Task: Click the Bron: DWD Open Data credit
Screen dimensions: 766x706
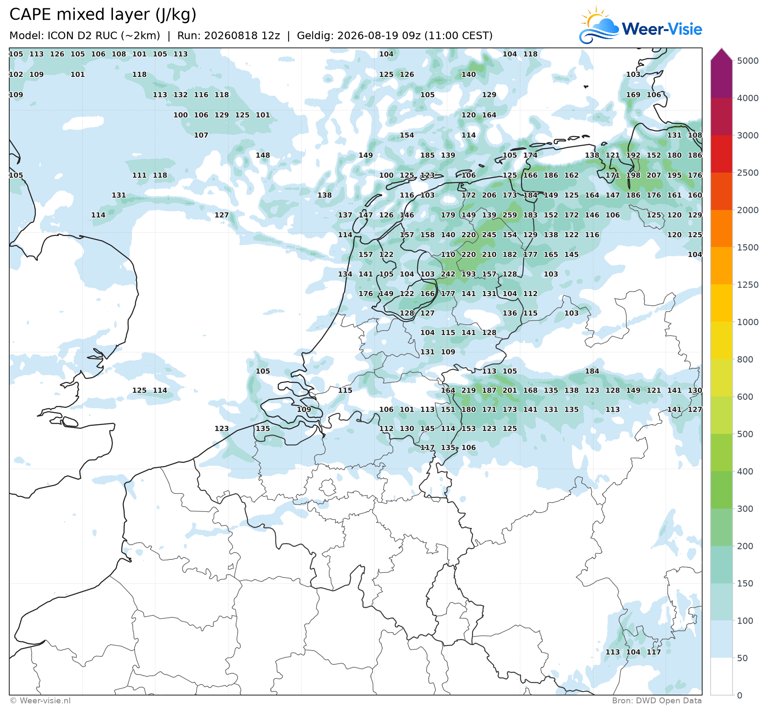Action: point(657,701)
